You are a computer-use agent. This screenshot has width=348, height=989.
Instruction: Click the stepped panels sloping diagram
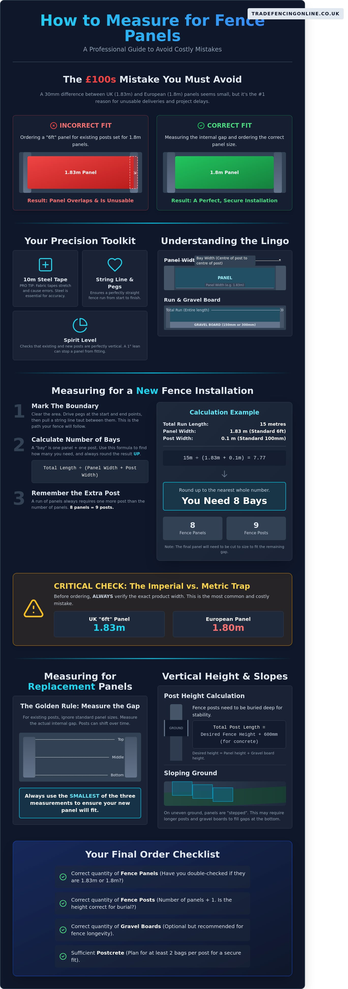click(225, 794)
